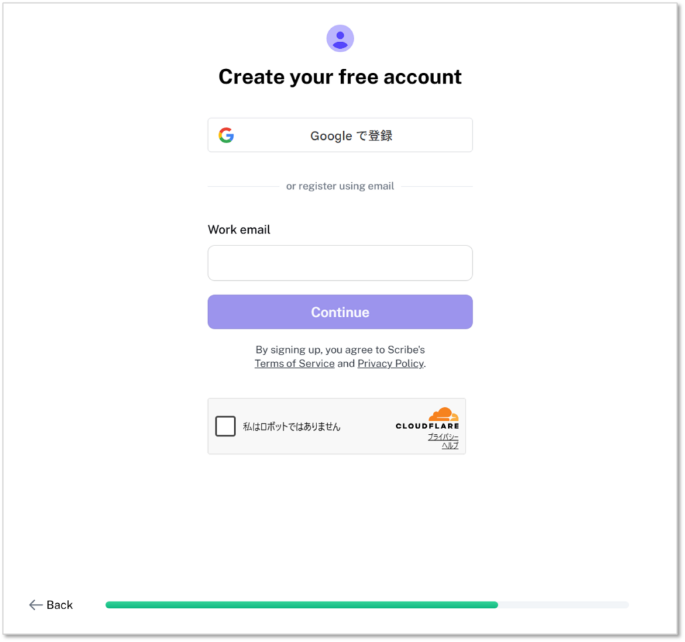This screenshot has width=685, height=642.
Task: Open the Terms of Service link
Action: 294,364
